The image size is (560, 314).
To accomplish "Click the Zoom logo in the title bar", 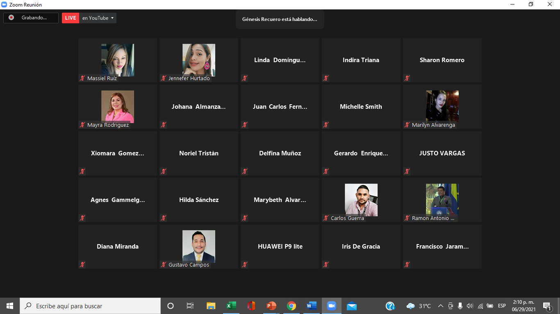I will point(5,4).
